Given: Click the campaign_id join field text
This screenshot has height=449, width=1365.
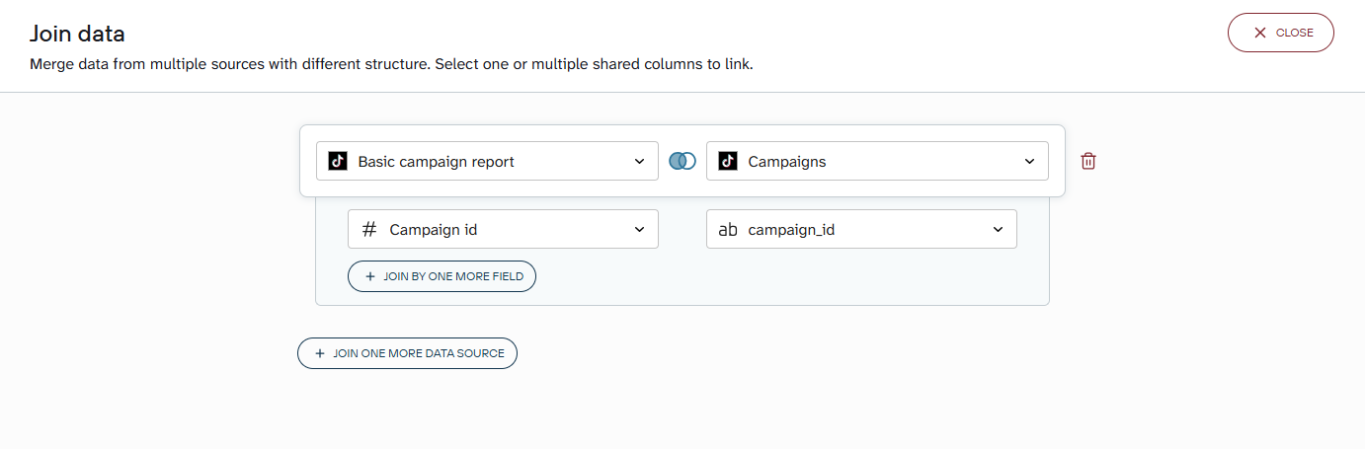Looking at the screenshot, I should (x=792, y=230).
